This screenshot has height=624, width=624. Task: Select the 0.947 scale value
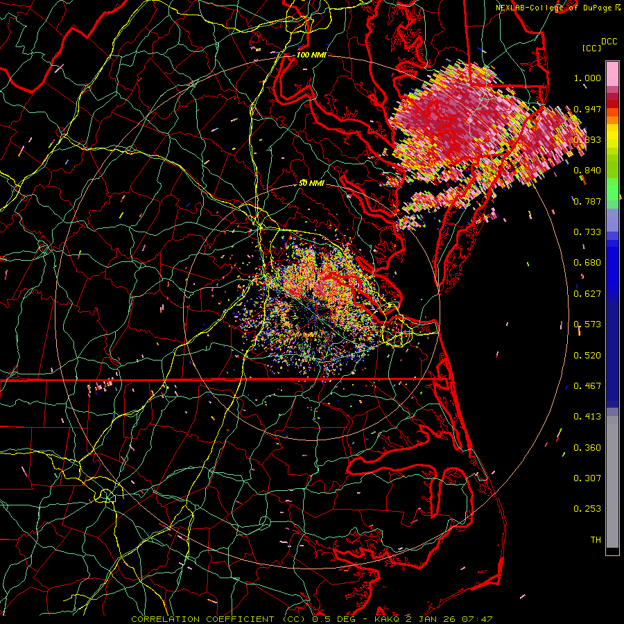(x=587, y=109)
